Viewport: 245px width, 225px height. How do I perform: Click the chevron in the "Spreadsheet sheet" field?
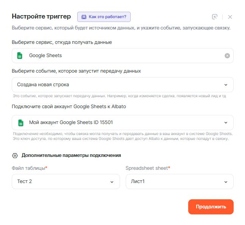point(226,182)
